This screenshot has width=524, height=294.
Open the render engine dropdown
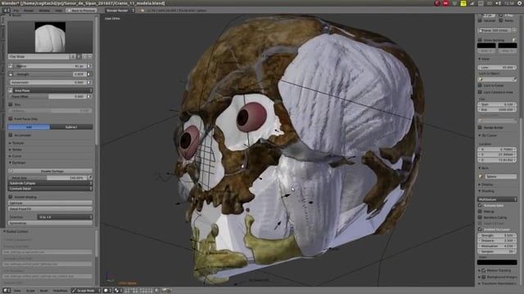pos(120,11)
